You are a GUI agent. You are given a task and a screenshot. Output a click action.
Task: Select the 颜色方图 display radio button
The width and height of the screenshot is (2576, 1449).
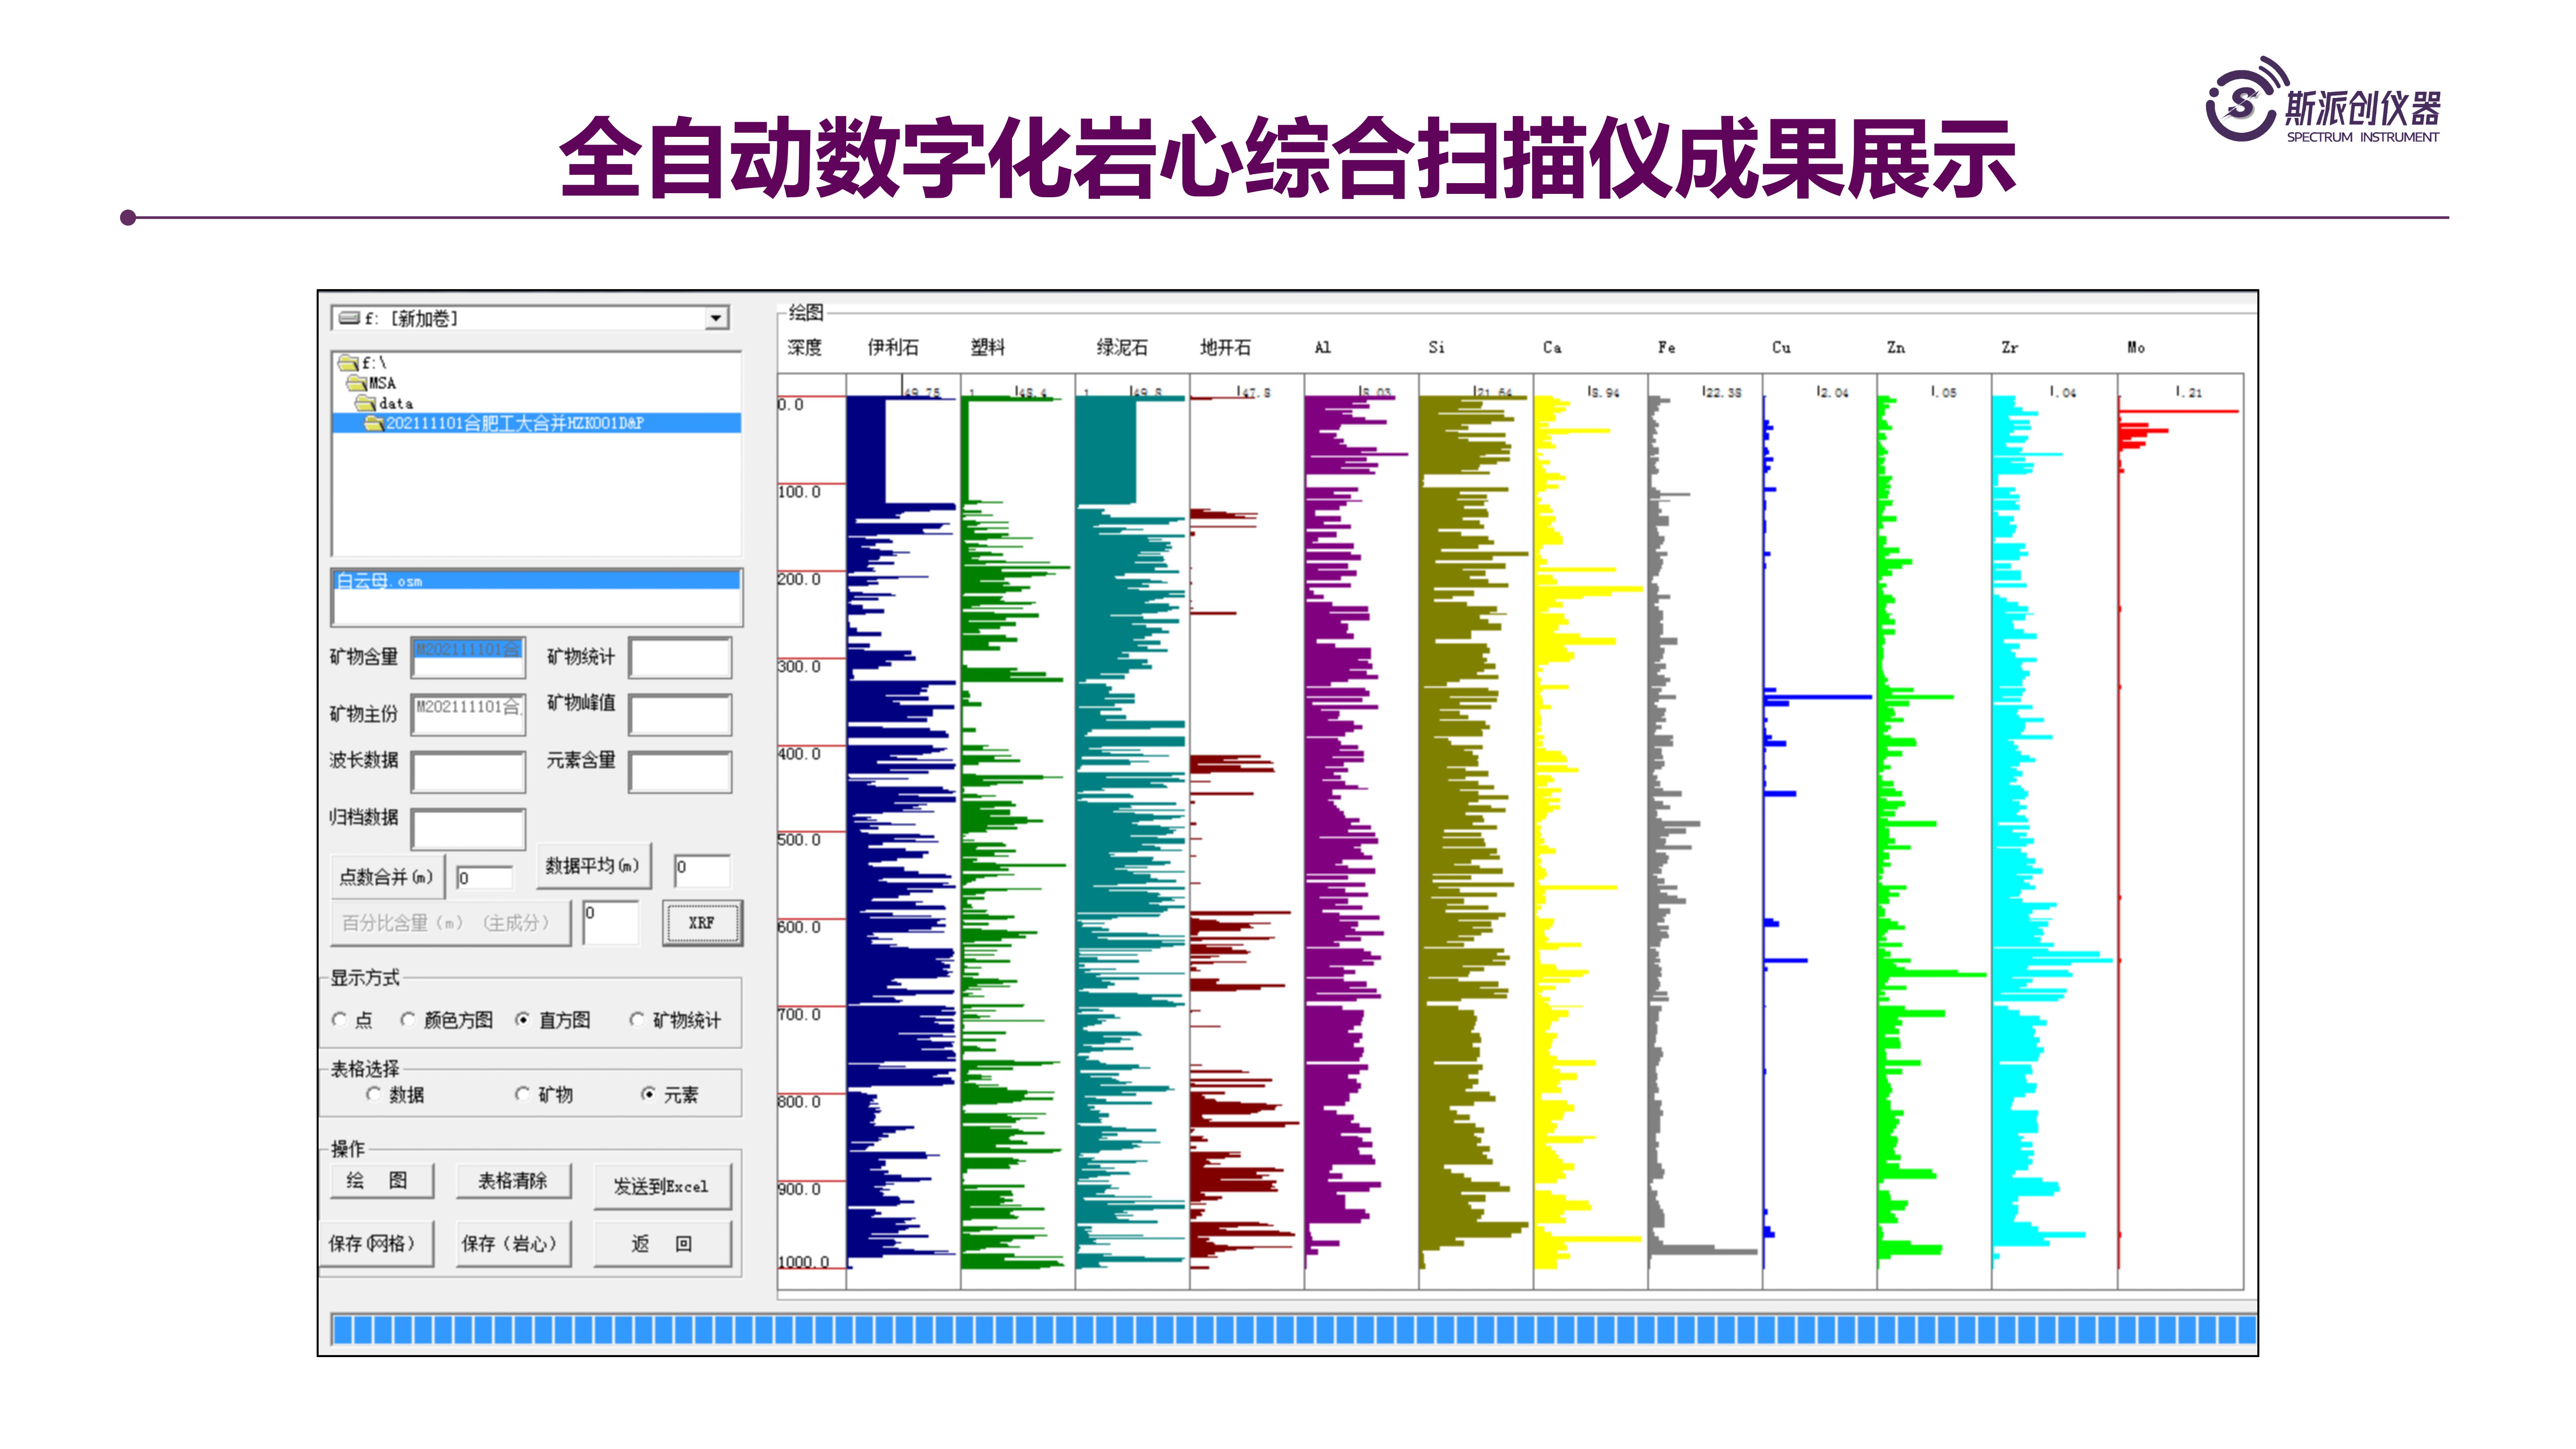tap(408, 1020)
